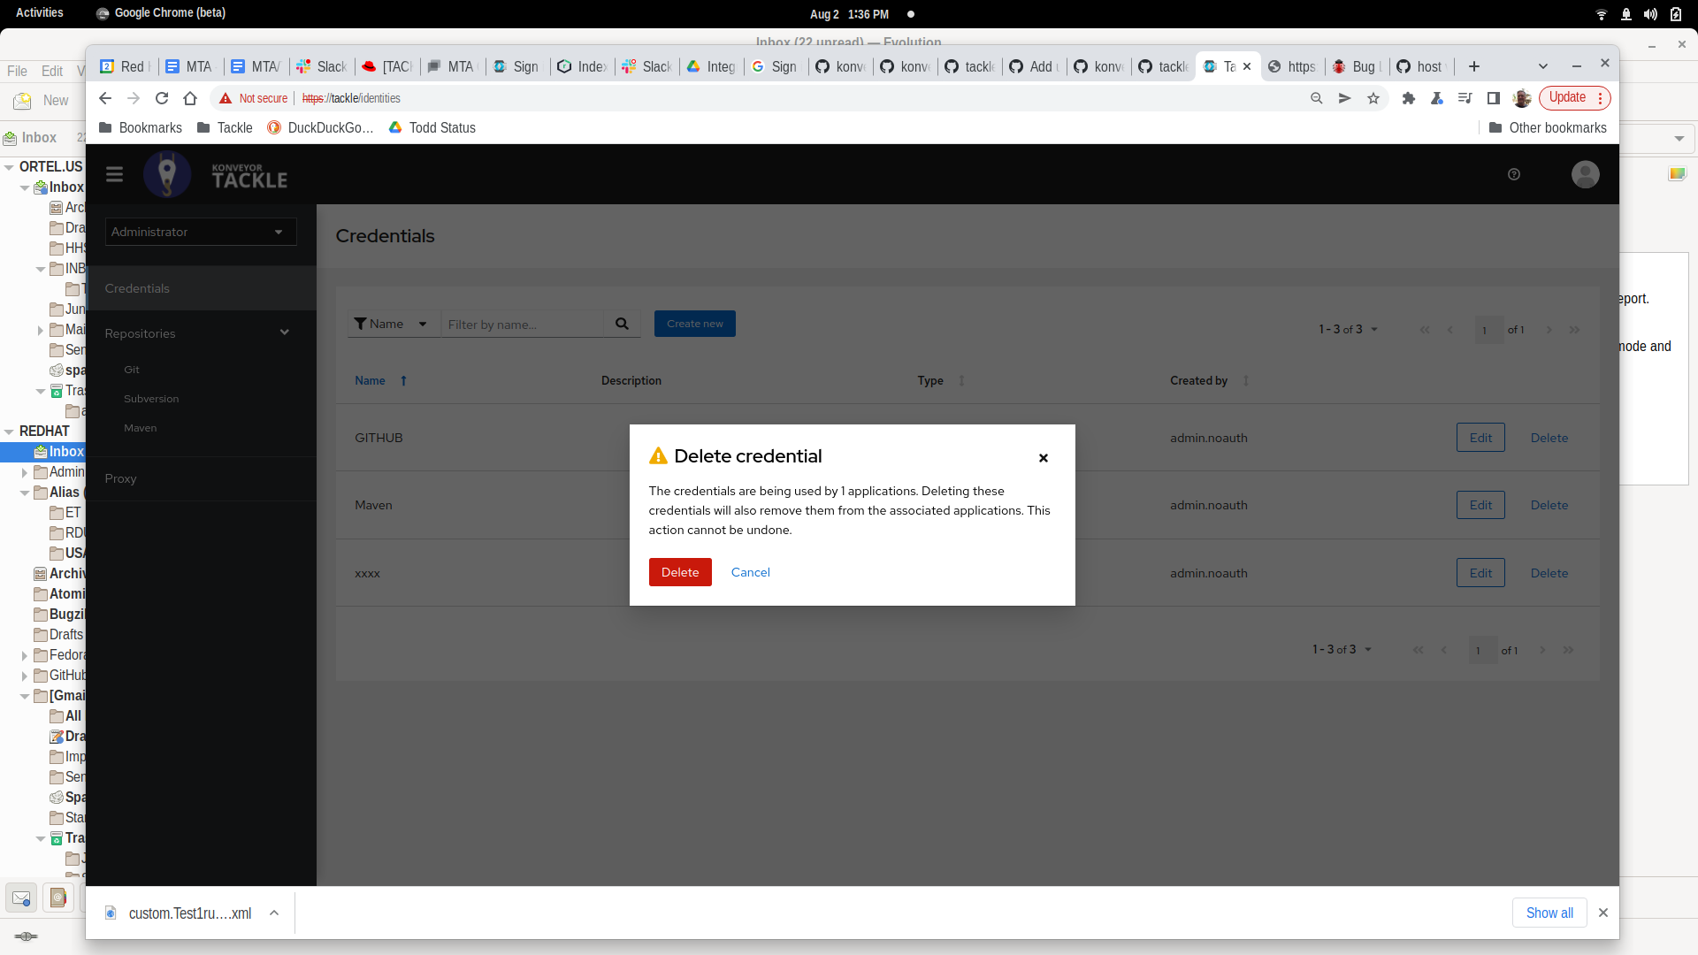This screenshot has height=955, width=1698.
Task: Go to Chrome home page icon
Action: pos(190,98)
